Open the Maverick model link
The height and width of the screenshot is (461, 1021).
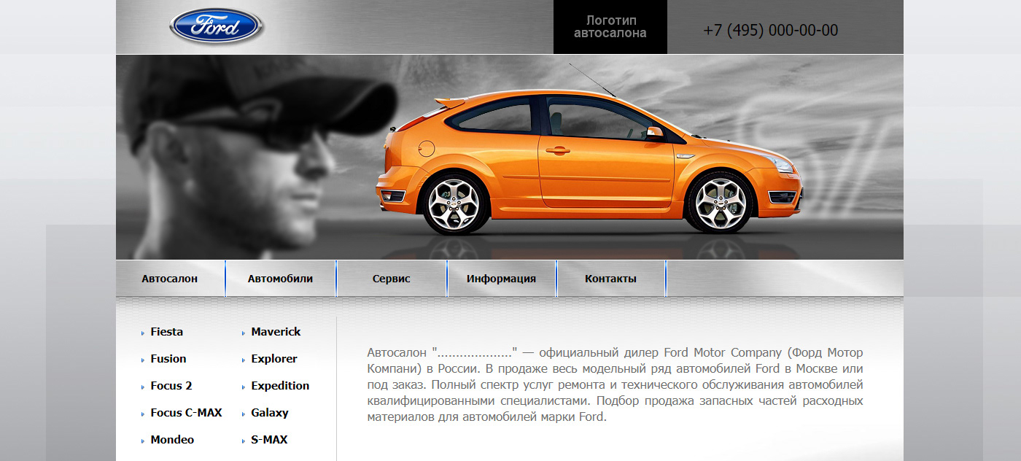(276, 332)
